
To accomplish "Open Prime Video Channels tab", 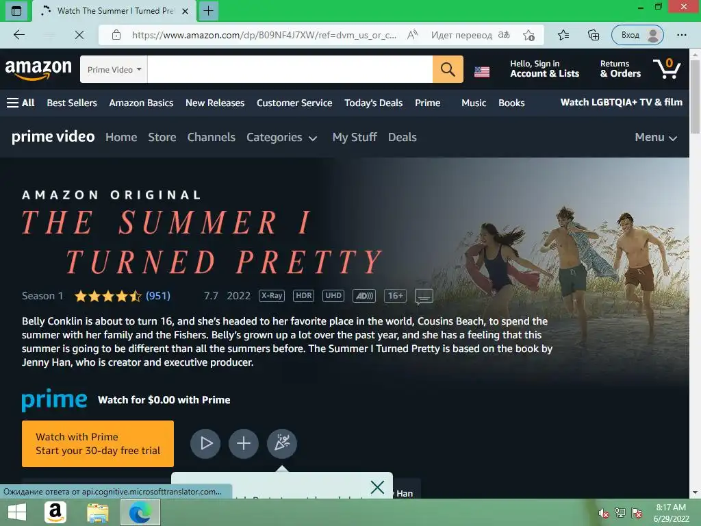I will (211, 137).
